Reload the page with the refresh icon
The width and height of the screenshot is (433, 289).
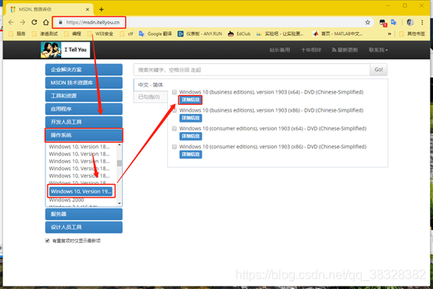pos(34,23)
